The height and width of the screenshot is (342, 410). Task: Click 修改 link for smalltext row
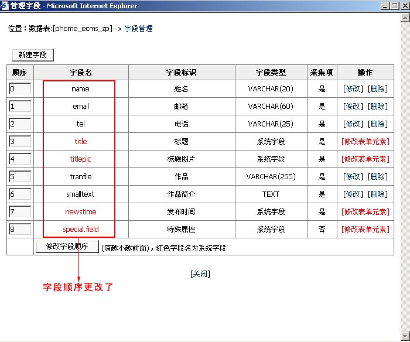tap(353, 194)
